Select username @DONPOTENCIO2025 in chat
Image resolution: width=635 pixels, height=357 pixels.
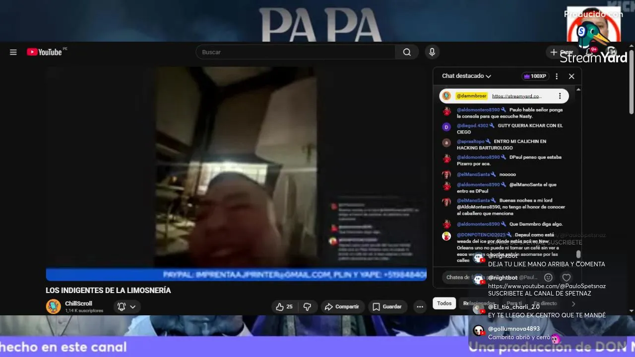coord(481,235)
